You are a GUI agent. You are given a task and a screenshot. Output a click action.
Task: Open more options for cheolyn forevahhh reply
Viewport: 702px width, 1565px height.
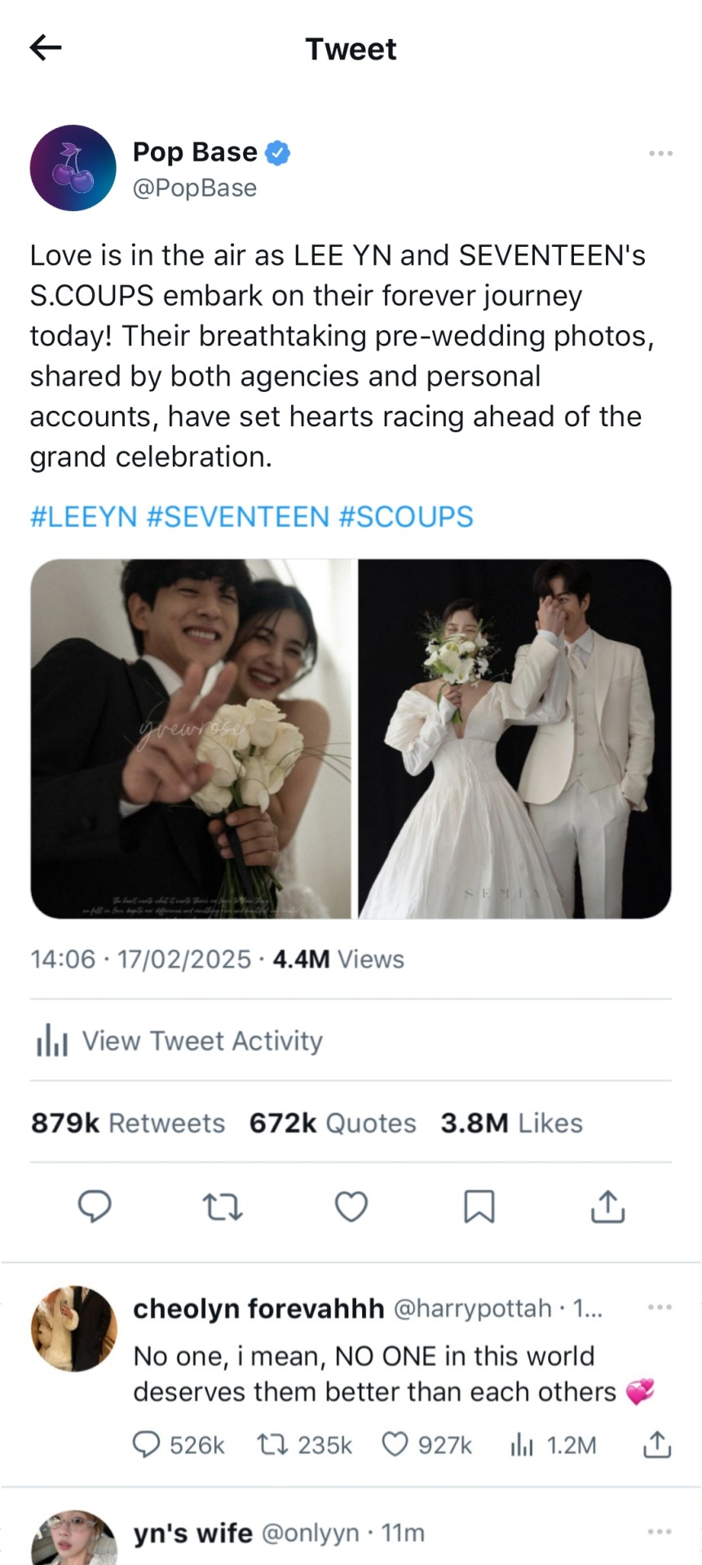coord(660,1307)
